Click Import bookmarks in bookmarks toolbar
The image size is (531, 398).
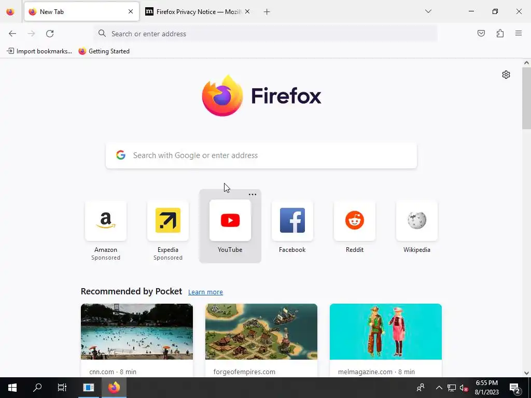point(39,51)
